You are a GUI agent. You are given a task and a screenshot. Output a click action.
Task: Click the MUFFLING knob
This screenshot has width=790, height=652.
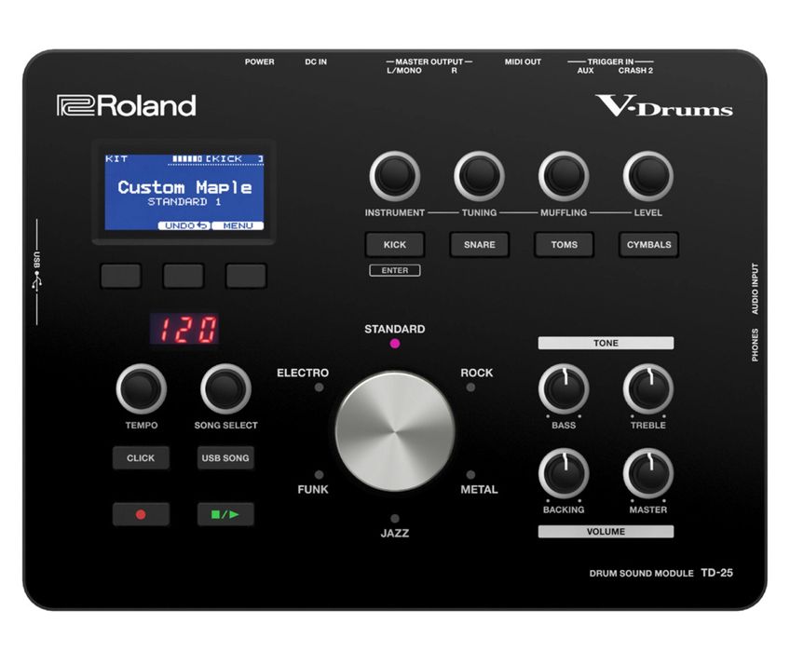[x=564, y=176]
